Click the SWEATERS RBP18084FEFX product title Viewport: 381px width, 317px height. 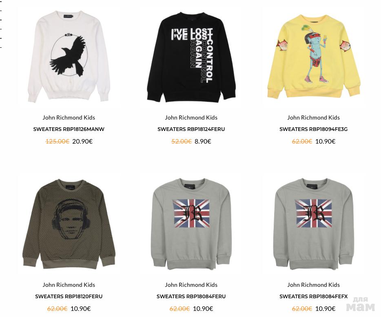click(x=313, y=297)
